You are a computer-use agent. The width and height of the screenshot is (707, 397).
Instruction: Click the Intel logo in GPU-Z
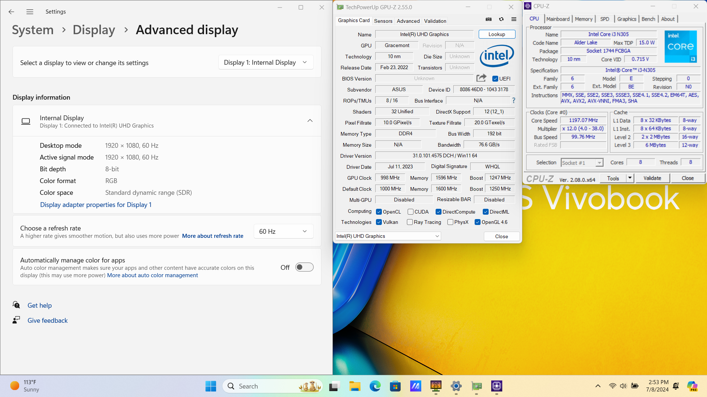click(x=497, y=56)
